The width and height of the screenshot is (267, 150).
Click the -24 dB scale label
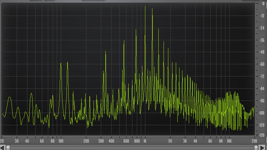point(262,28)
